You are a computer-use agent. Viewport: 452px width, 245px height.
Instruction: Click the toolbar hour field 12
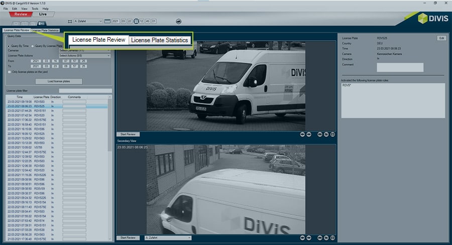(x=142, y=21)
